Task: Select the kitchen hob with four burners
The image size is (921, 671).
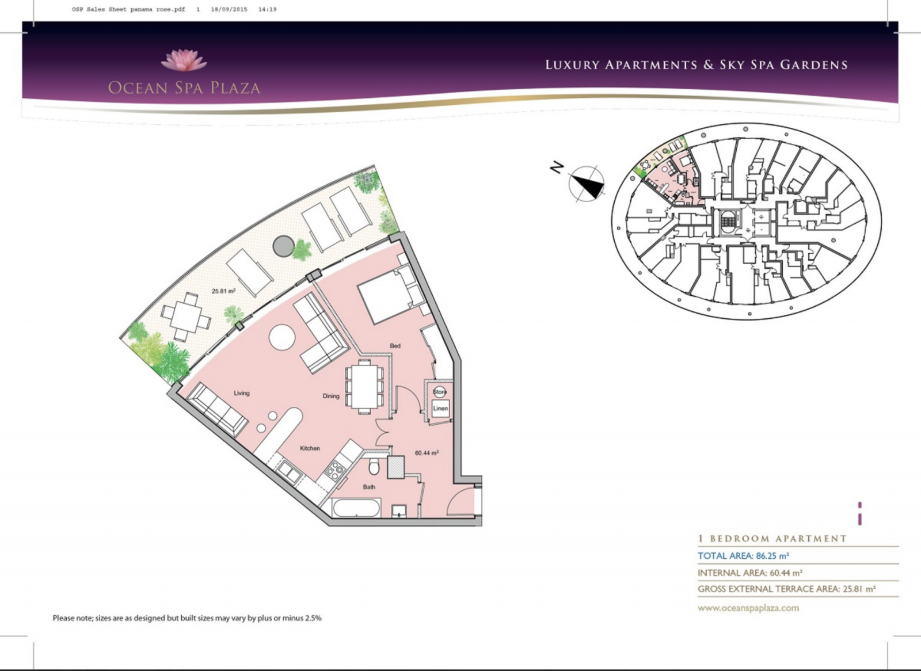Action: coord(334,471)
